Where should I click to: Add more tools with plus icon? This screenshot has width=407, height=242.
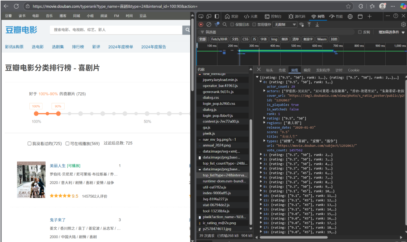tap(369, 16)
